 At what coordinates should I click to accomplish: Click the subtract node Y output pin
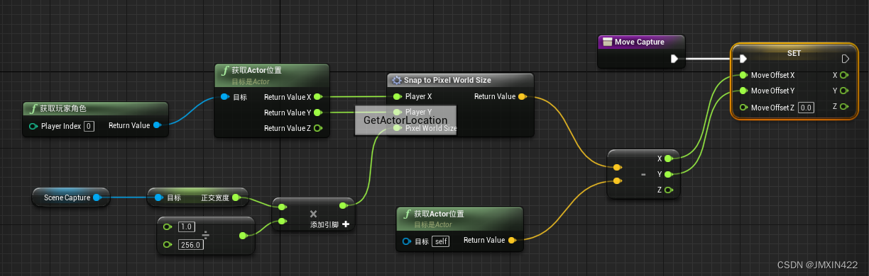point(669,174)
